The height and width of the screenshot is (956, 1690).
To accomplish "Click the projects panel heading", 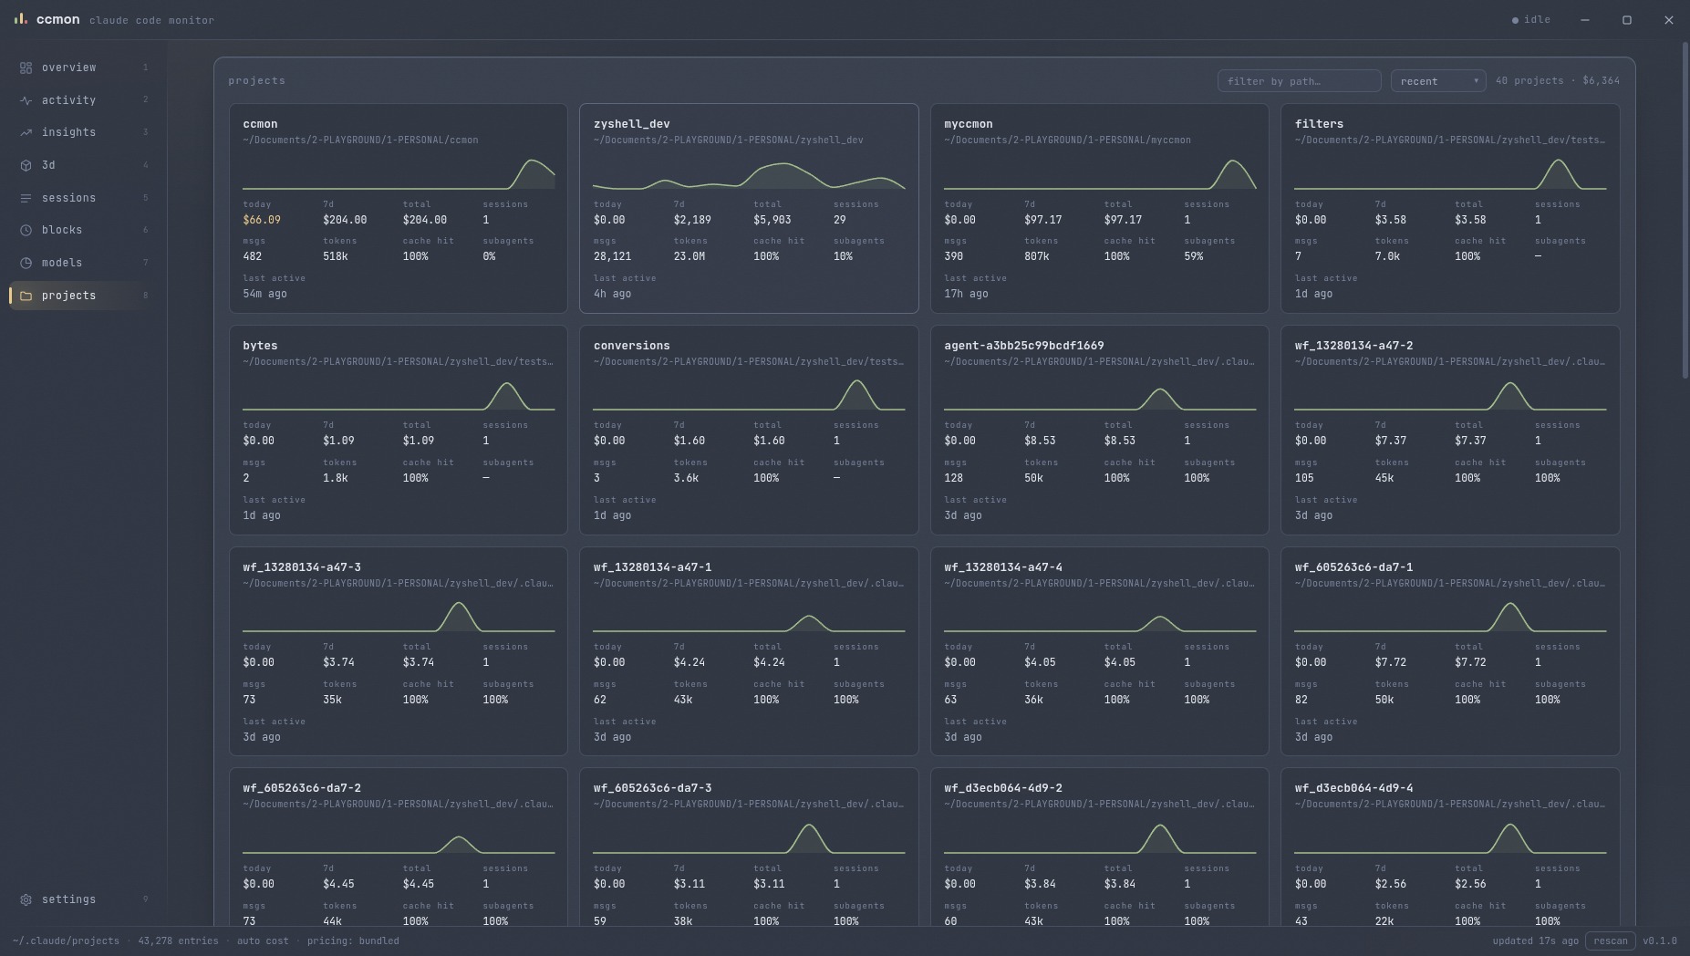I will (x=257, y=81).
